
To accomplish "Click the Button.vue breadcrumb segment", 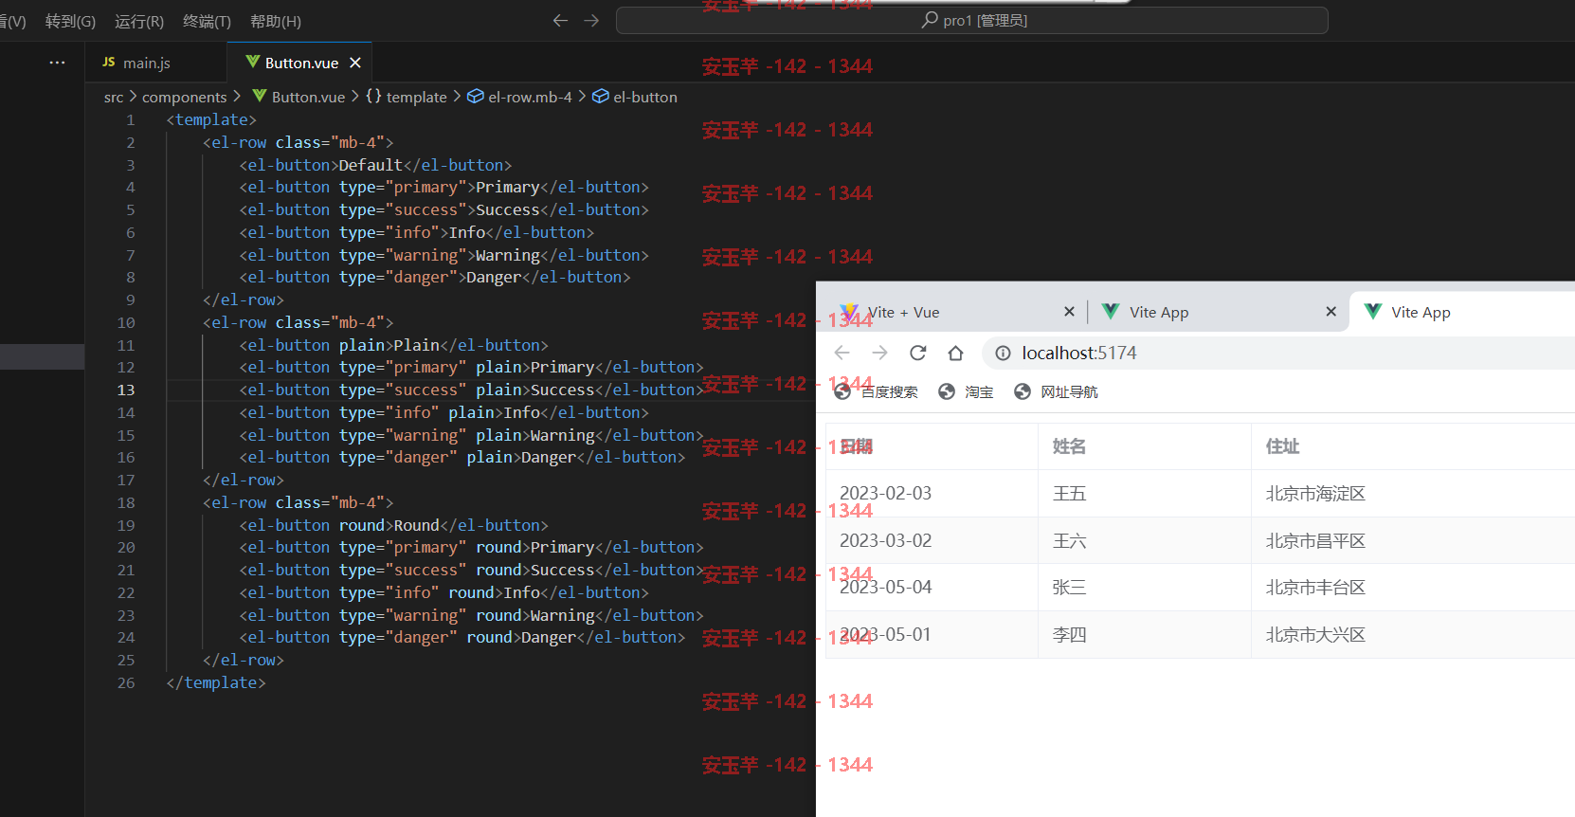I will click(x=308, y=97).
